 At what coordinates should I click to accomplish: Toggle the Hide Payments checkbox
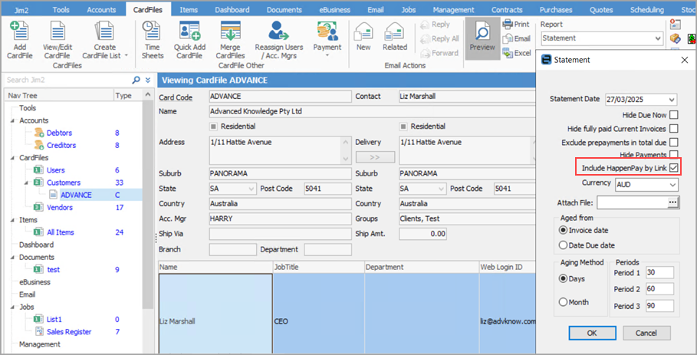click(674, 154)
